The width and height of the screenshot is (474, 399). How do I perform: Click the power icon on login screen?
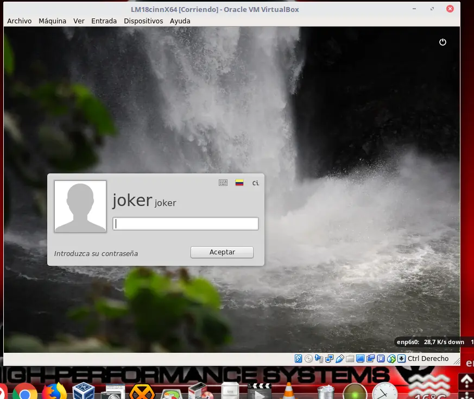pos(443,42)
